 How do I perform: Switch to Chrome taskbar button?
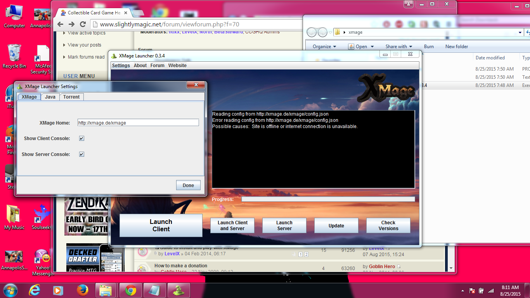pos(131,290)
